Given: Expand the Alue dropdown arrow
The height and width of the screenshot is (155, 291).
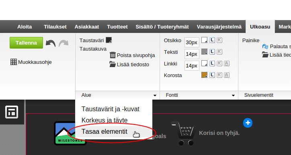Looking at the screenshot, I should pyautogui.click(x=155, y=95).
